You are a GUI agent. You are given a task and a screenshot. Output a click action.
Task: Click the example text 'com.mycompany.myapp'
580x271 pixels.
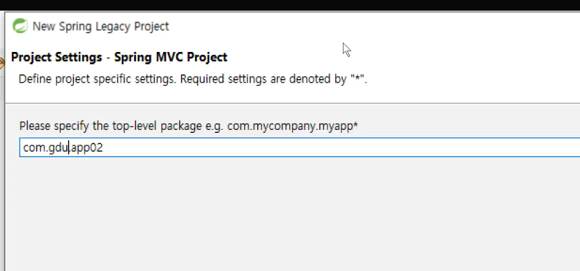click(290, 126)
